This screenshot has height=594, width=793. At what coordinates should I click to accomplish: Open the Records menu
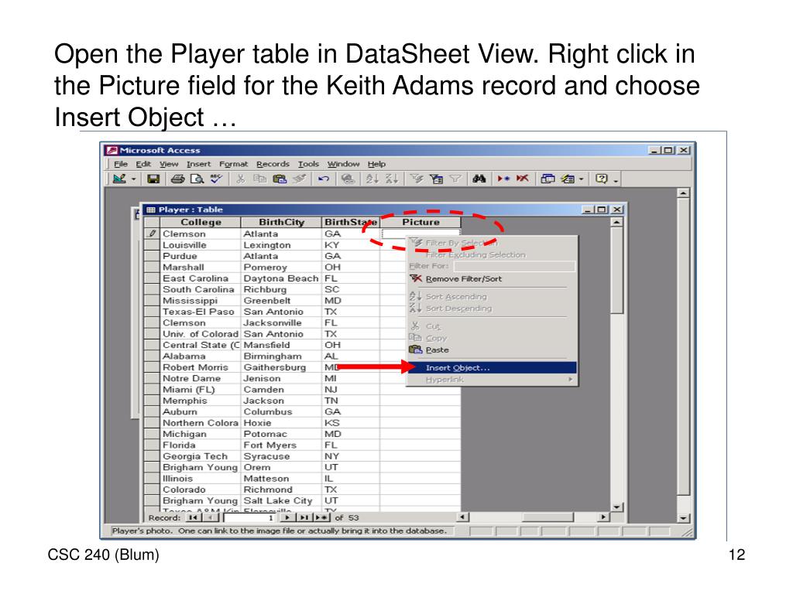(x=273, y=164)
